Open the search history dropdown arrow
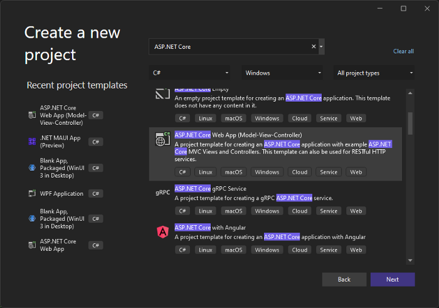 pos(321,46)
